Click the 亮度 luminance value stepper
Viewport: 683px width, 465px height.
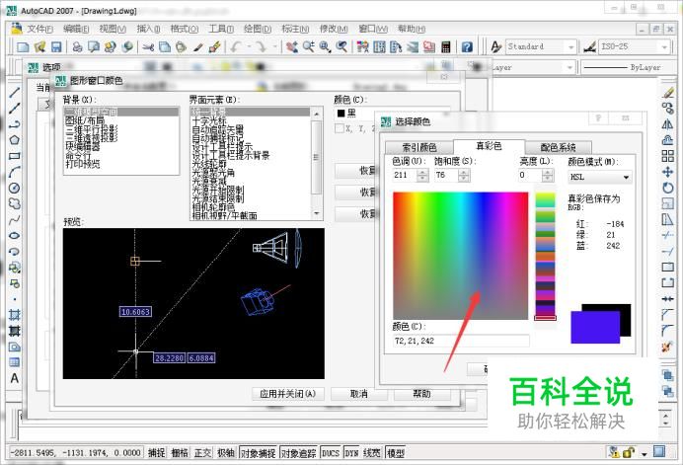[x=548, y=175]
